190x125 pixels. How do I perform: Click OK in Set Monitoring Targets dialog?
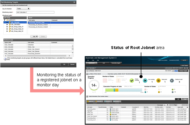64,64
